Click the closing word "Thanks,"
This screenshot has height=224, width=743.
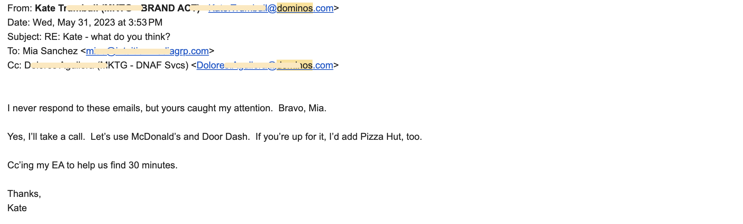(x=24, y=194)
